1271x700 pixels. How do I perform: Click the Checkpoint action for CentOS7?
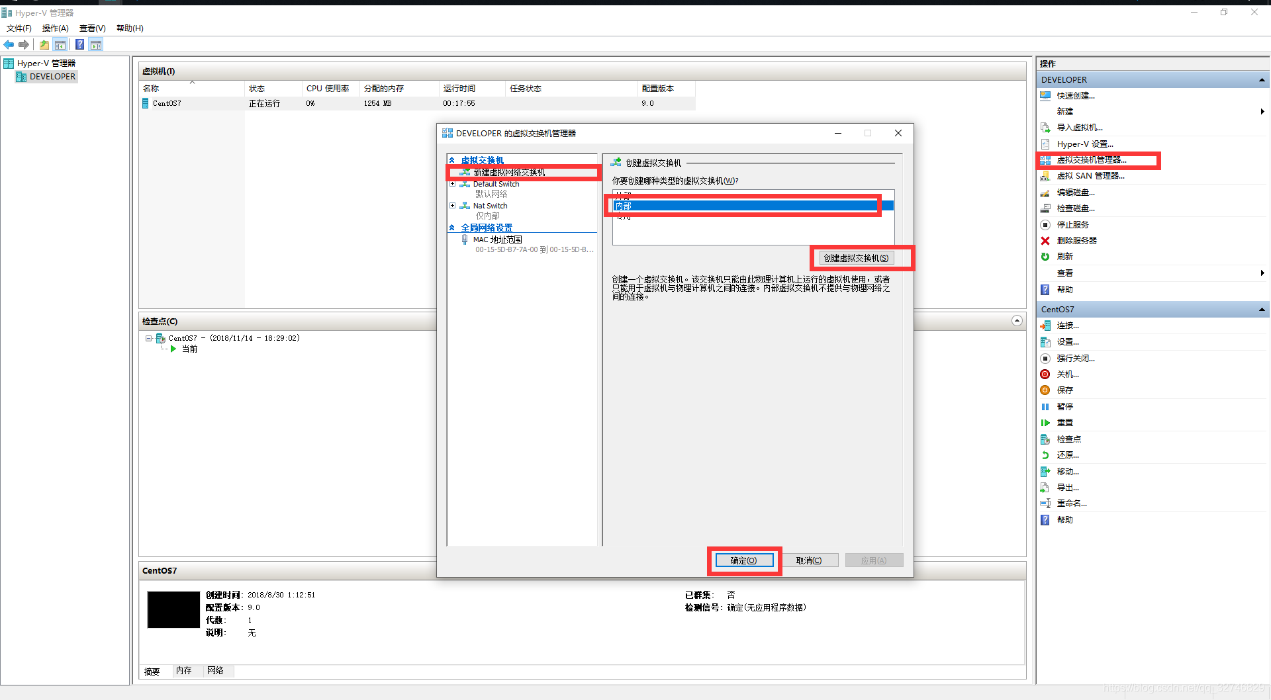pos(1068,439)
